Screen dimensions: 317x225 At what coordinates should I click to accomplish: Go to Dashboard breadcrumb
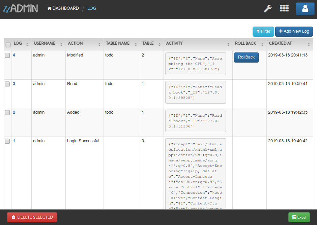[63, 8]
